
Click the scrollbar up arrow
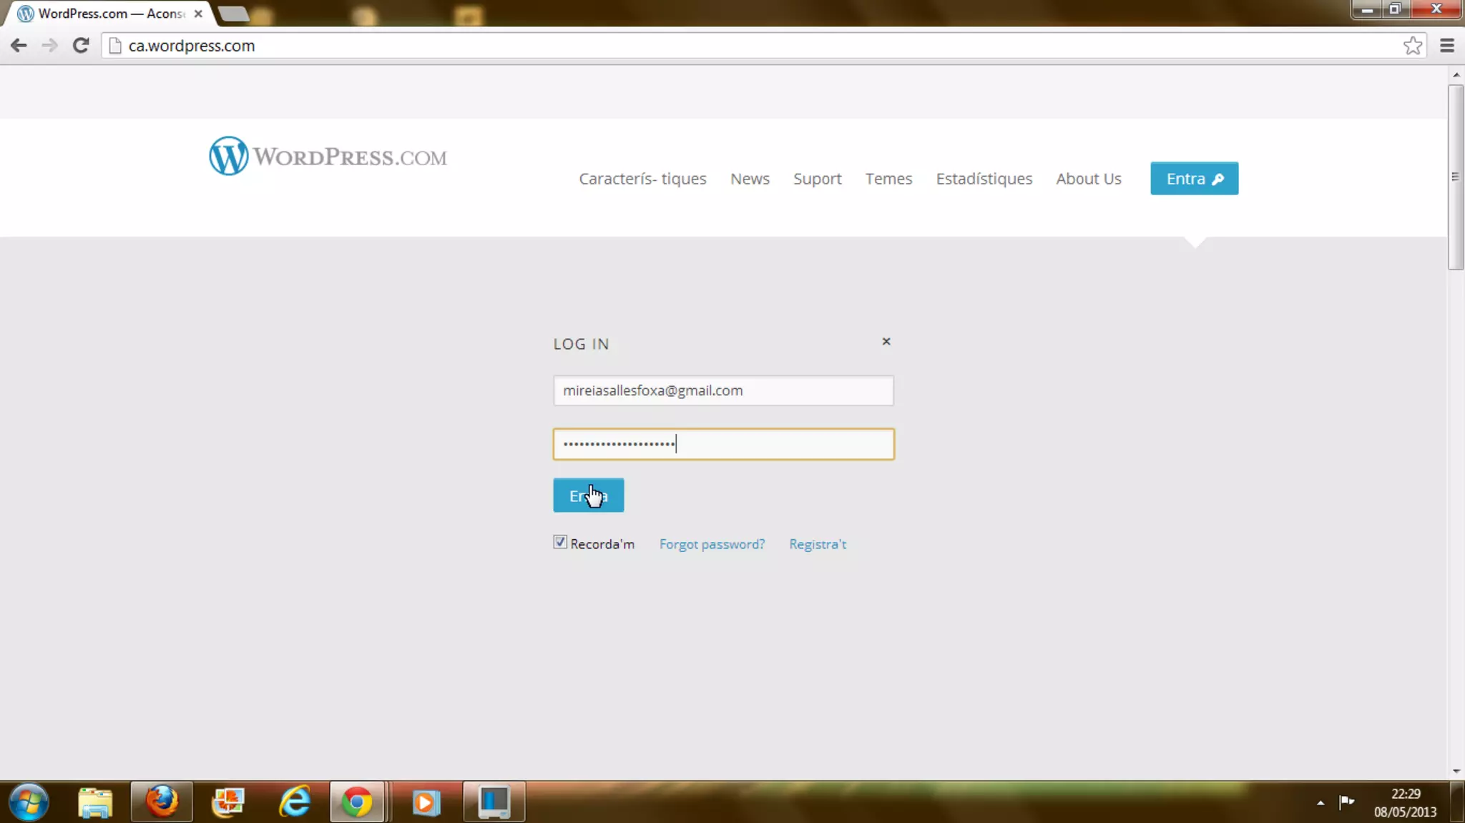(x=1456, y=74)
